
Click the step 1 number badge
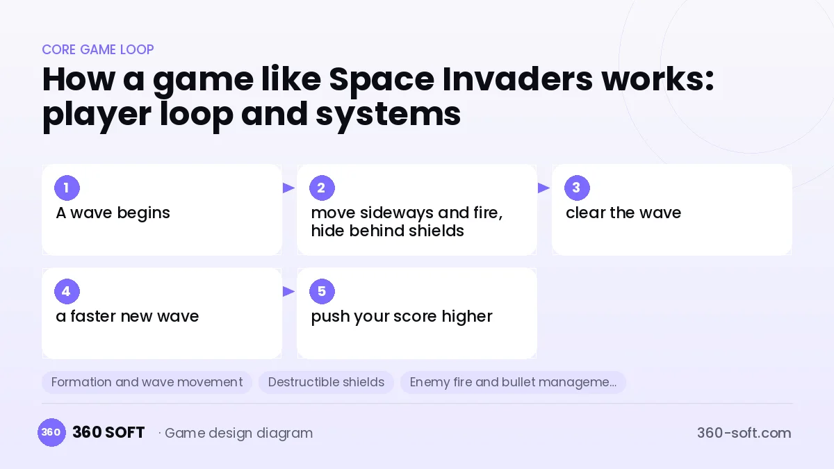tap(67, 188)
